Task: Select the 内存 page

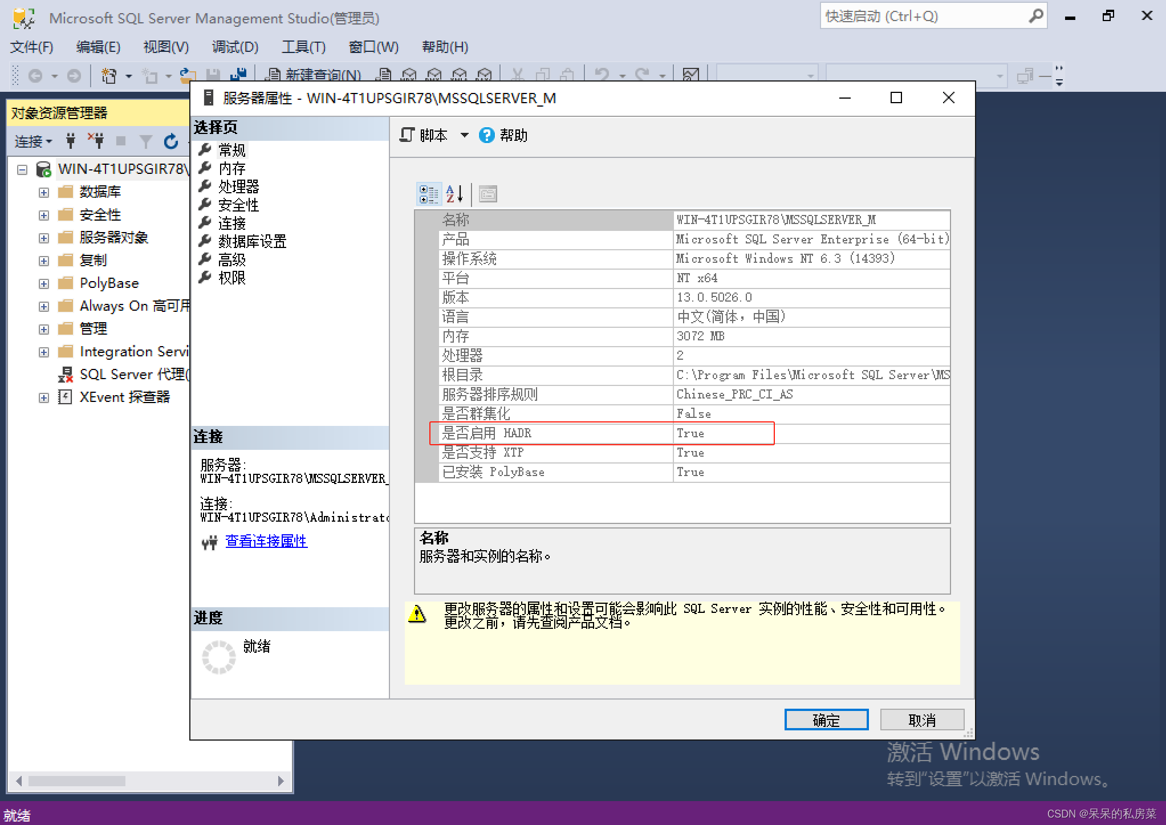Action: coord(232,168)
